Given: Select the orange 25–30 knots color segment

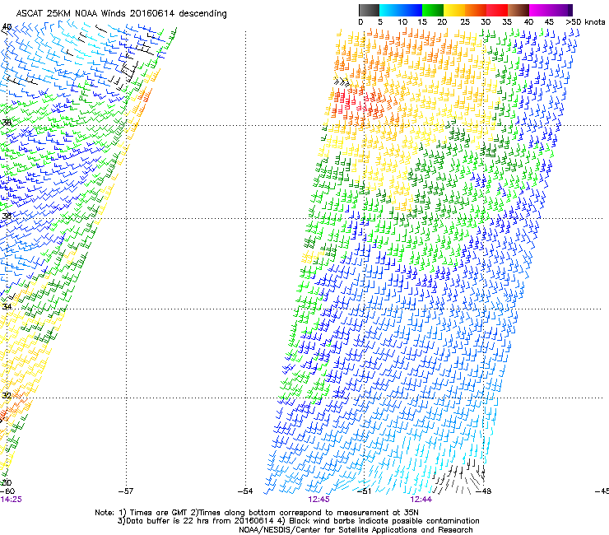Looking at the screenshot, I should (x=476, y=10).
